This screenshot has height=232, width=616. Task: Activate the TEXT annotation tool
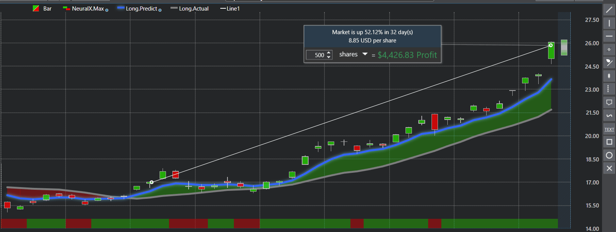point(609,129)
